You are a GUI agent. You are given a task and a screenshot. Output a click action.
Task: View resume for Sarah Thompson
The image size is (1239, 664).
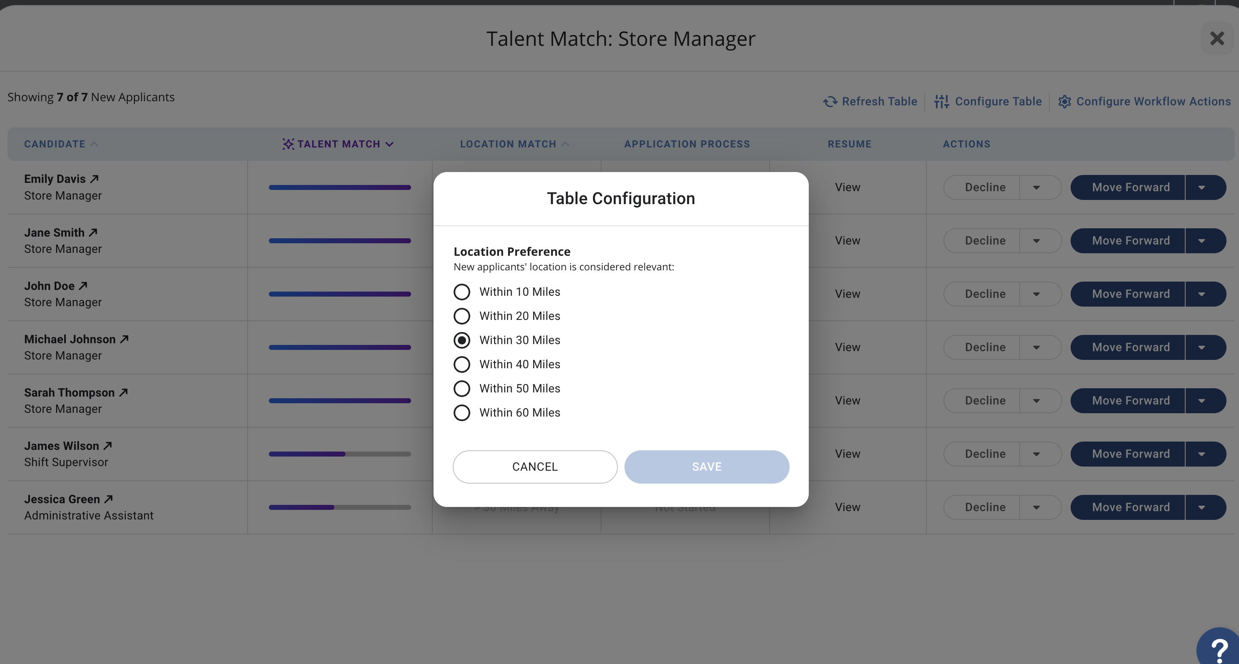point(848,401)
